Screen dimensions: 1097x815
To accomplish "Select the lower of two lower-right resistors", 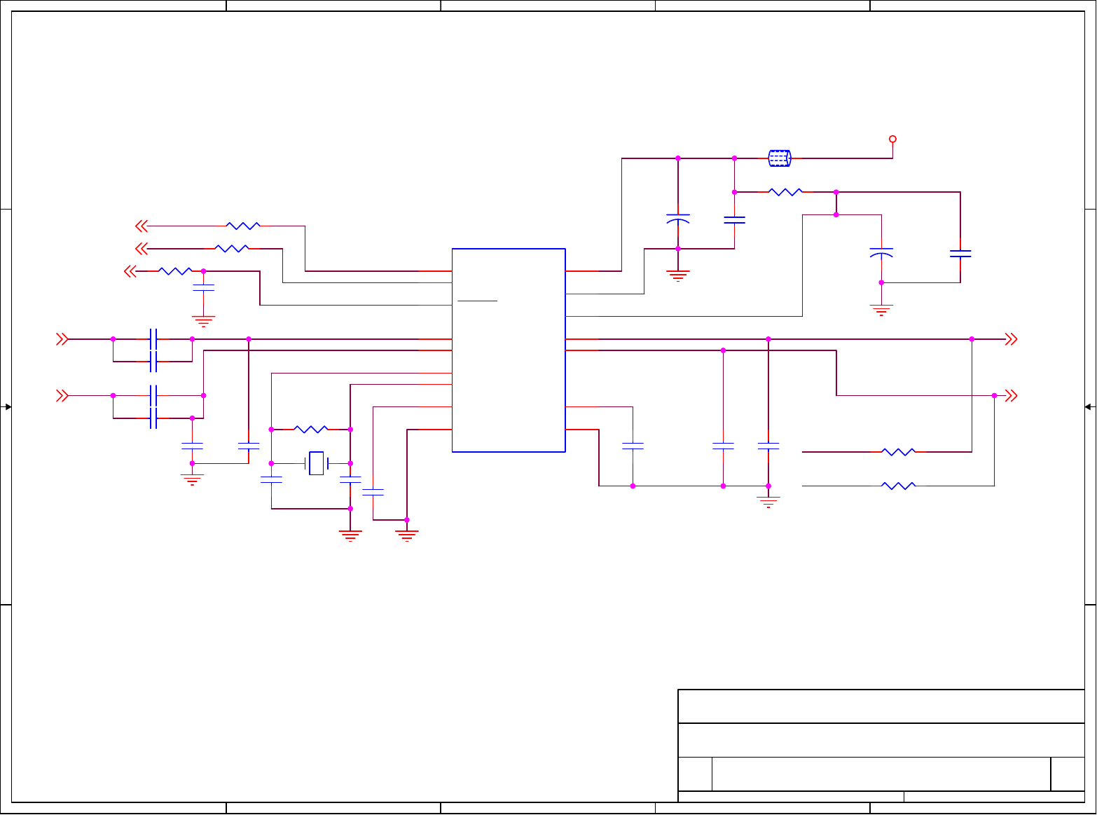I will [x=898, y=486].
